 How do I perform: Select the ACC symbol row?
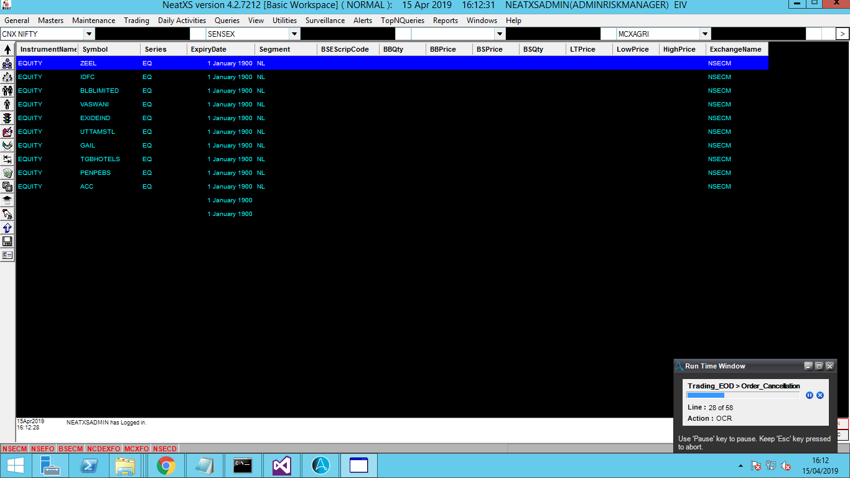393,187
